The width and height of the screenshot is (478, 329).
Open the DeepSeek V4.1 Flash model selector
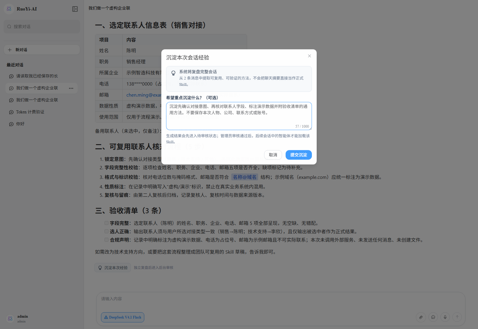click(x=122, y=317)
